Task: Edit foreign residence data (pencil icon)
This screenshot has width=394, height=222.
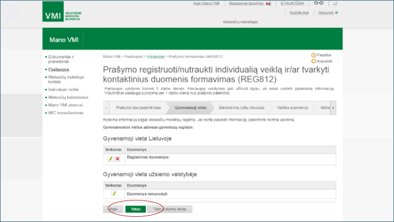Action: click(114, 194)
